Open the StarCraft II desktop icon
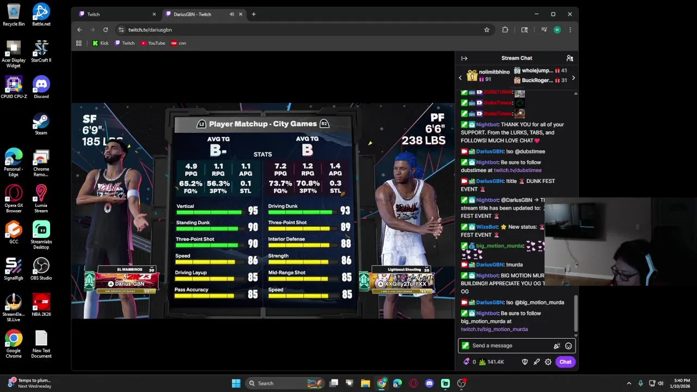The width and height of the screenshot is (697, 392). pyautogui.click(x=41, y=51)
